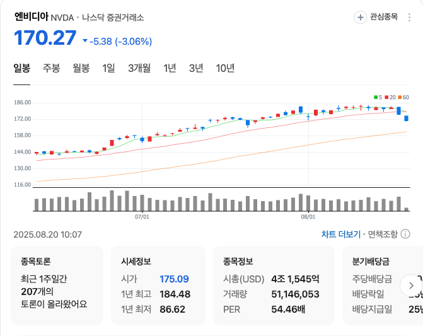This screenshot has width=423, height=336.
Task: Select the 일봉 daily candle tab
Action: click(x=22, y=68)
